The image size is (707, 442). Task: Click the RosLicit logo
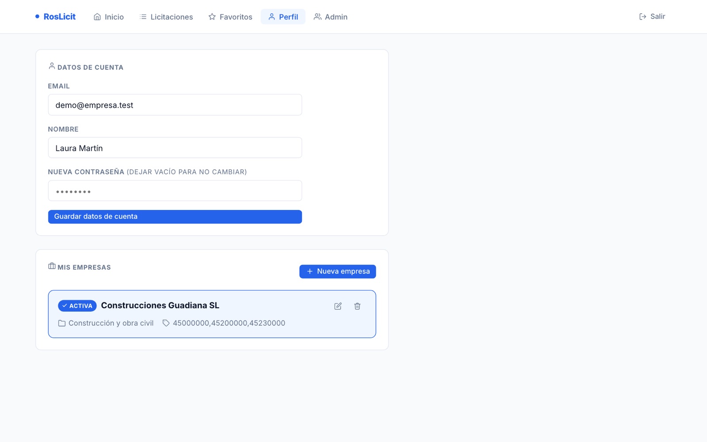point(56,17)
